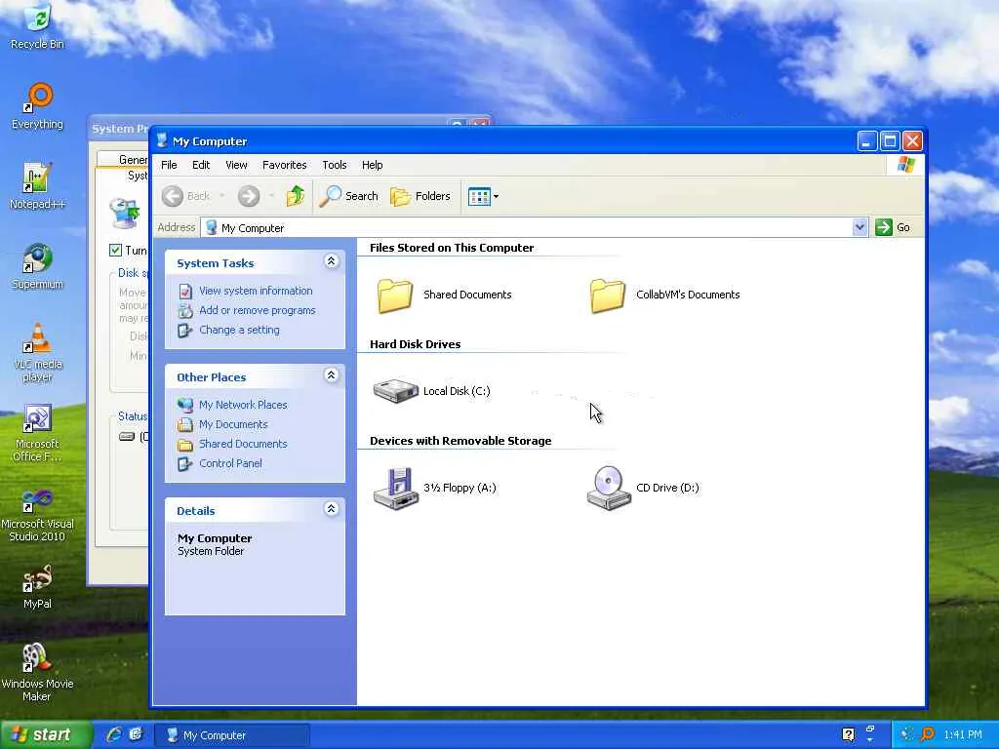The height and width of the screenshot is (749, 999).
Task: Open Internet Explorer from Quick Launch
Action: (114, 734)
